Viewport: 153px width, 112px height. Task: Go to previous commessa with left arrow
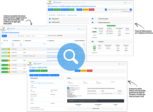106,9
